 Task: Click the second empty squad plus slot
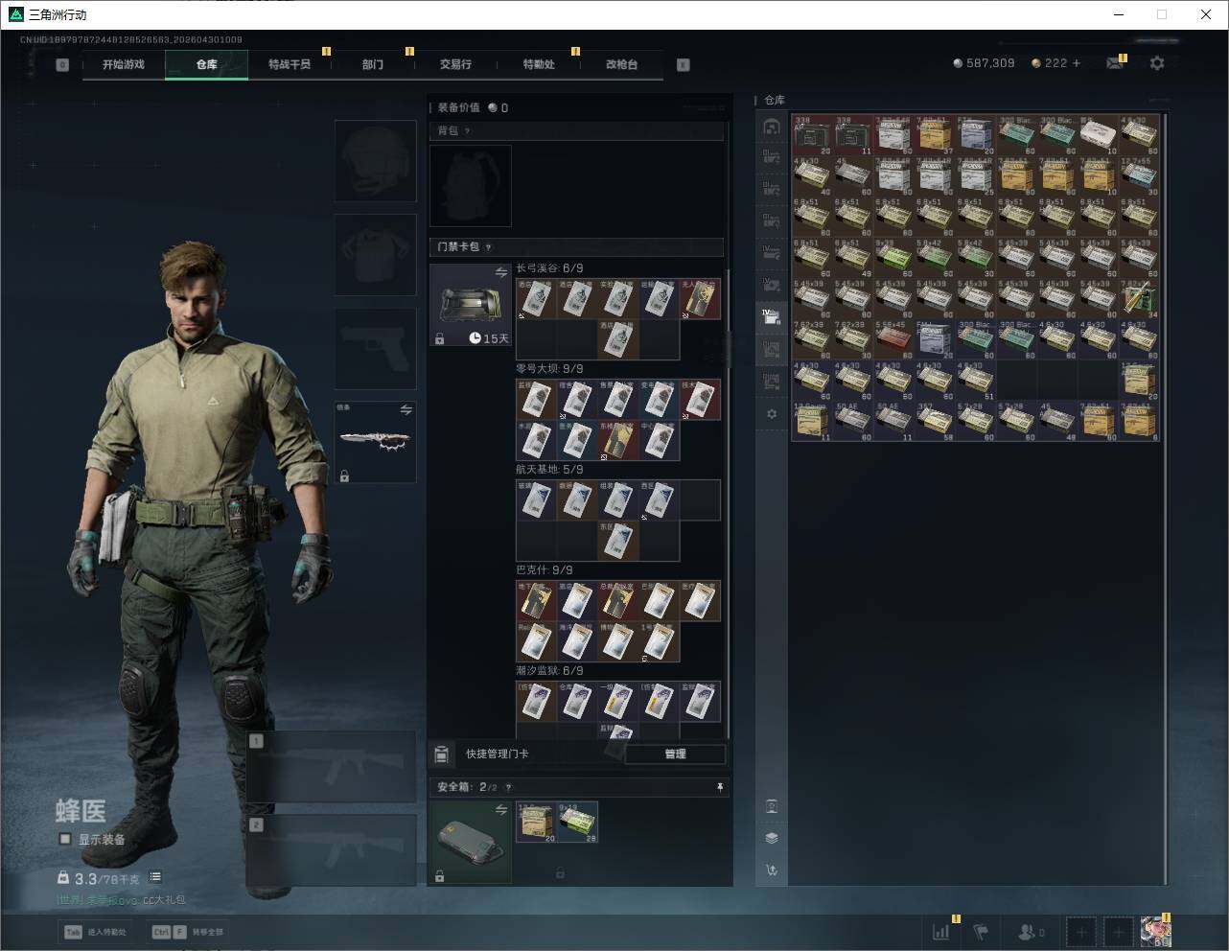click(1118, 931)
